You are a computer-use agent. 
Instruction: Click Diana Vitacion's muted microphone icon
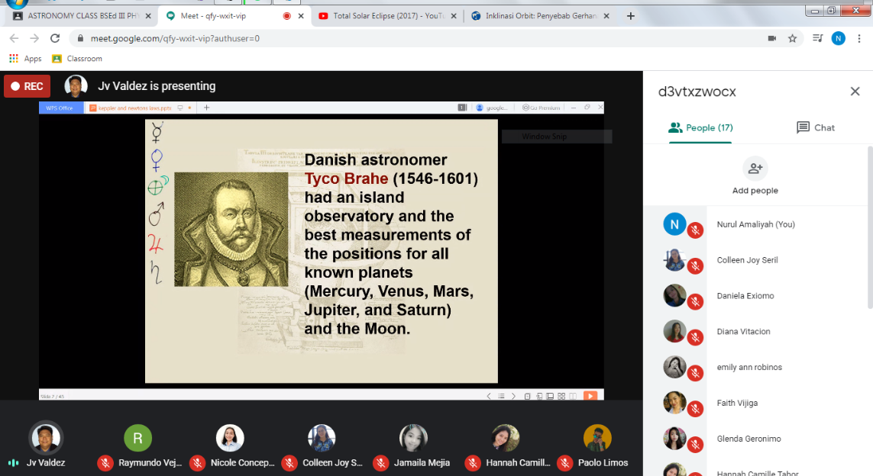695,336
